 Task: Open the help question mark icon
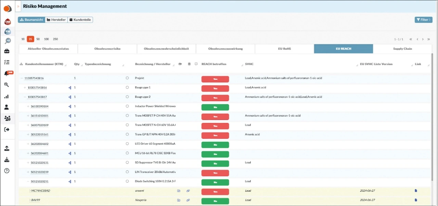[7, 171]
